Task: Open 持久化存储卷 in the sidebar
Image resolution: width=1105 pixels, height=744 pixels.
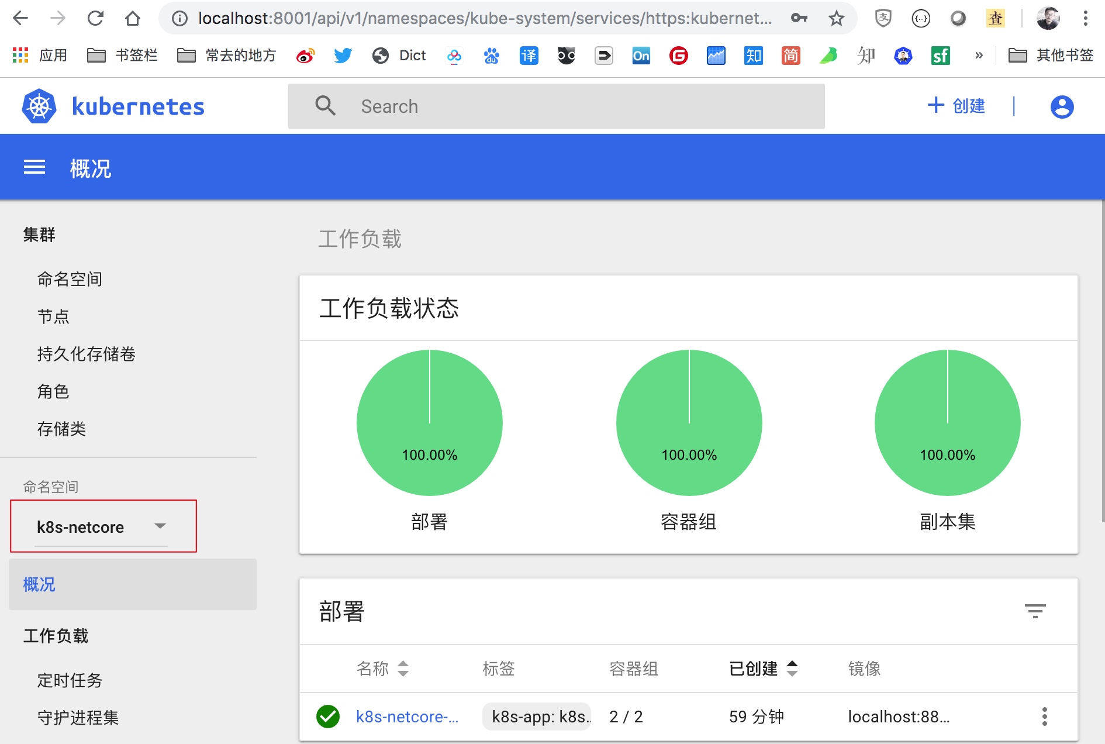Action: coord(86,354)
